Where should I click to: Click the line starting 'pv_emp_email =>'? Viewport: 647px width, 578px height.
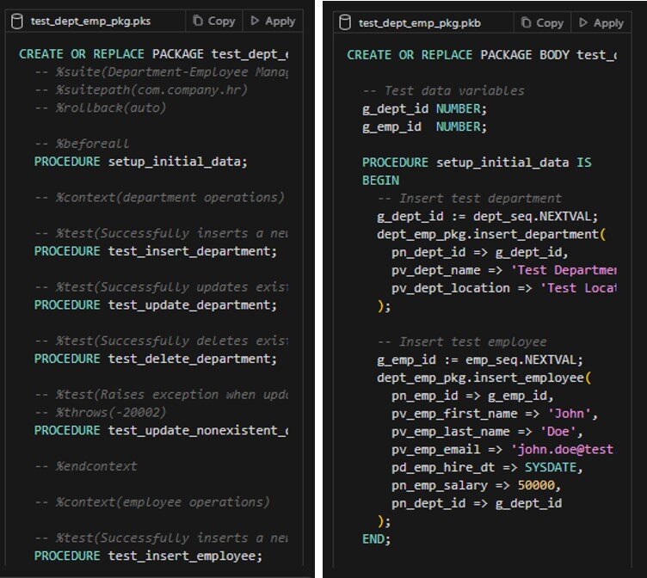(x=502, y=450)
